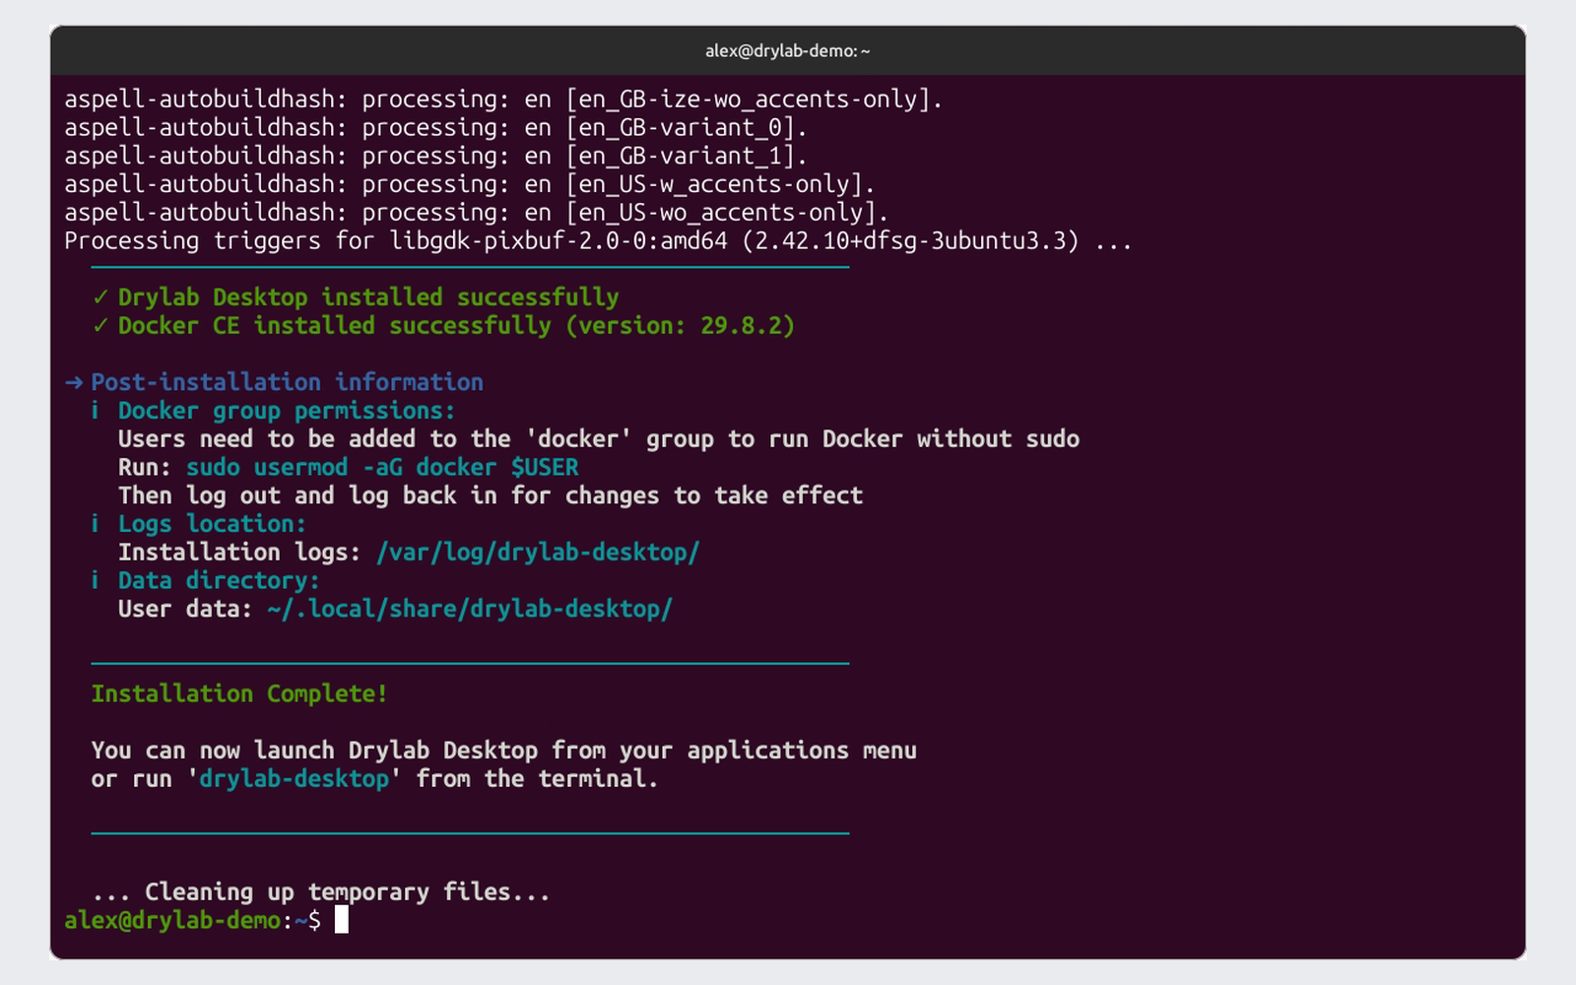The height and width of the screenshot is (985, 1576).
Task: Click the 'Post-installation information' heading
Action: pyautogui.click(x=287, y=382)
